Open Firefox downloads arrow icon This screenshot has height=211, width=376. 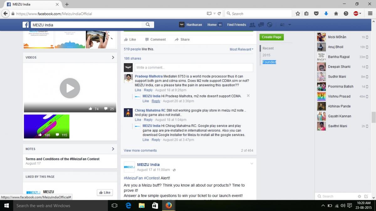point(326,14)
